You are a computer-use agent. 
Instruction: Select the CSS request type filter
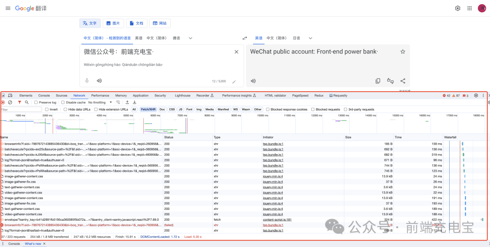point(171,109)
